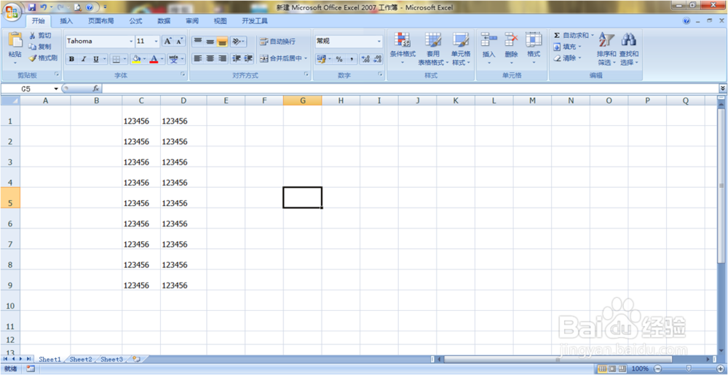This screenshot has height=375, width=728.
Task: Toggle italic formatting
Action: pos(84,59)
